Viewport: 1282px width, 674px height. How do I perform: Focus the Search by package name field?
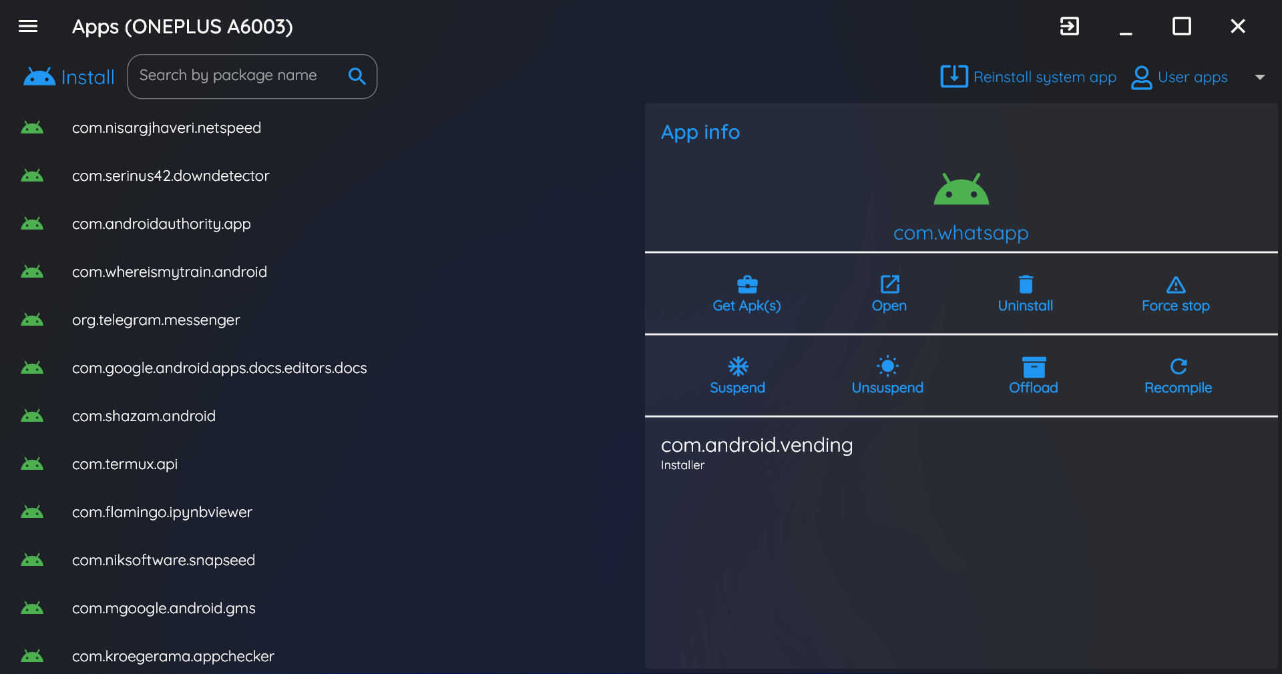[x=252, y=77]
